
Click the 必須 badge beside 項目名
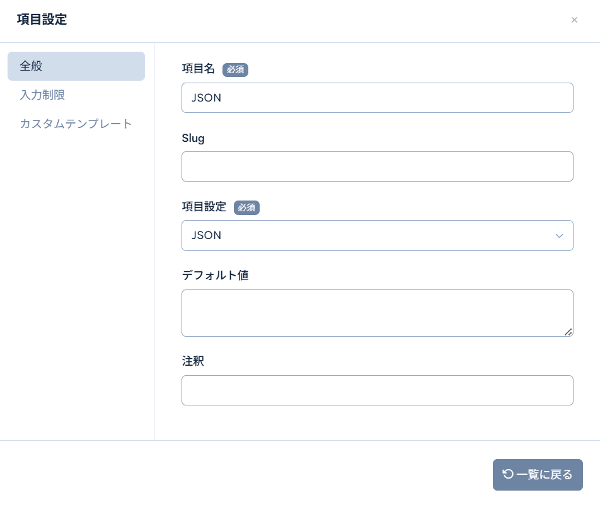pyautogui.click(x=235, y=69)
